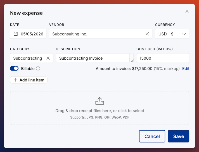Add a new line item
The image size is (199, 152).
click(x=29, y=80)
